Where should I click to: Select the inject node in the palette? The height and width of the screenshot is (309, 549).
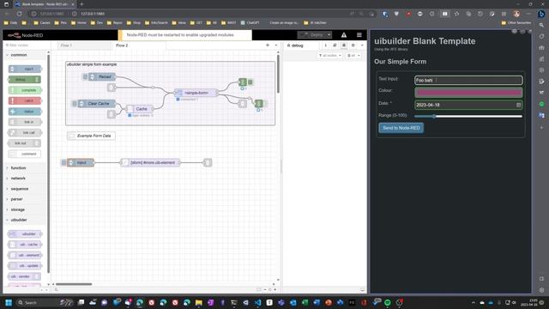pos(25,69)
